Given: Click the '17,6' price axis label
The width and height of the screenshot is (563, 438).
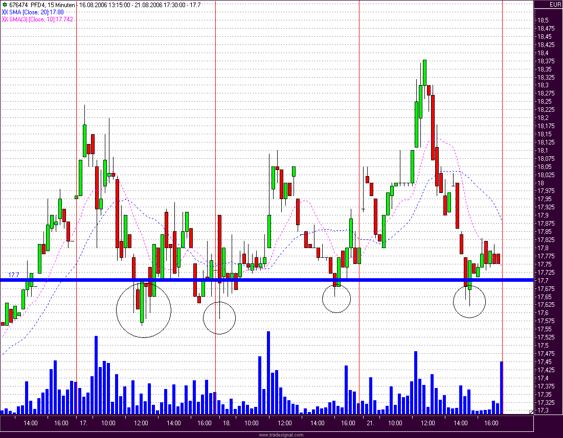Looking at the screenshot, I should click(543, 313).
